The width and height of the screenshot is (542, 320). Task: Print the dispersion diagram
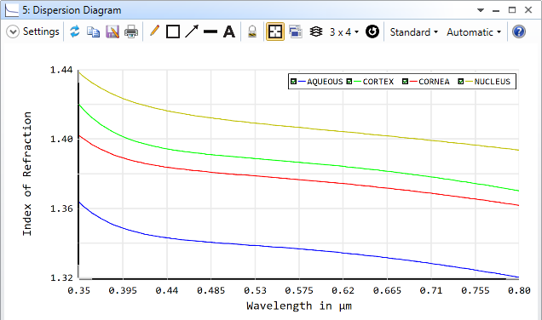[131, 31]
